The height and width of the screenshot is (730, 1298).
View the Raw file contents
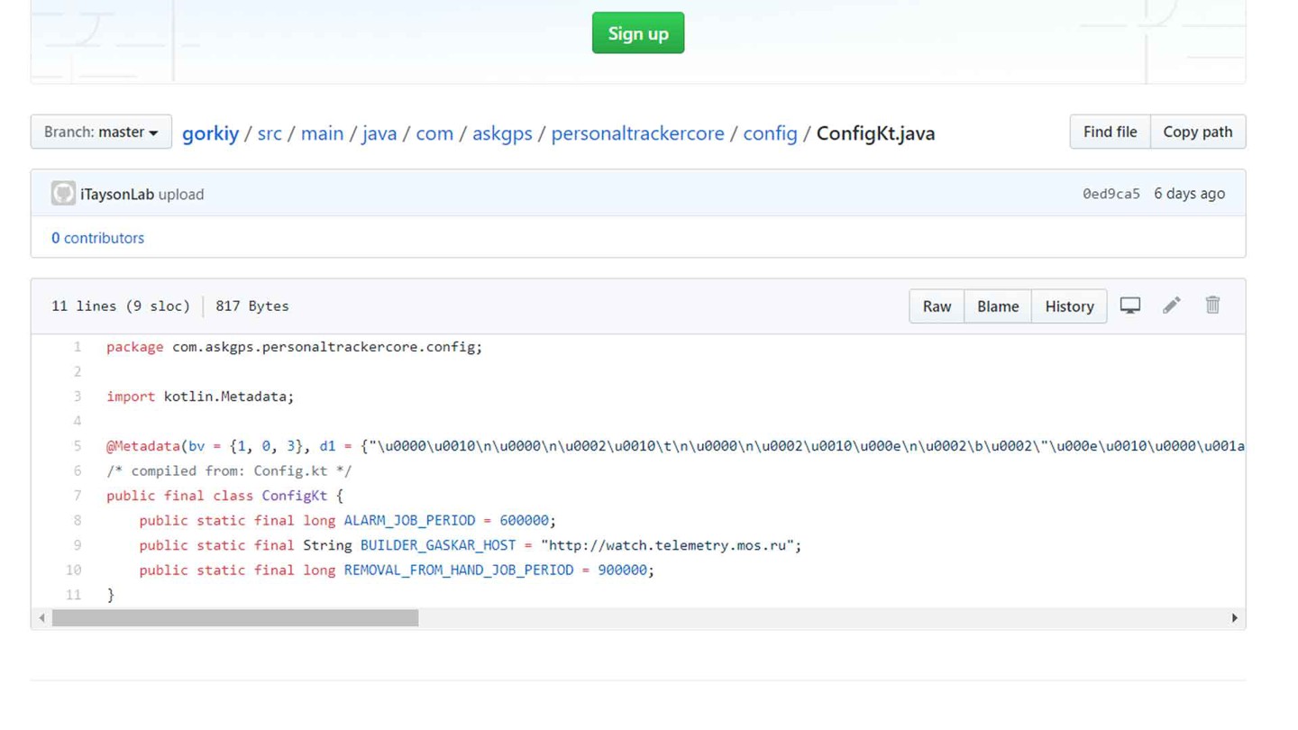[x=937, y=306]
